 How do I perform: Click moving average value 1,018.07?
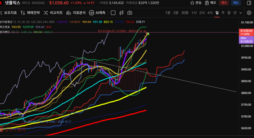[x=75, y=22]
